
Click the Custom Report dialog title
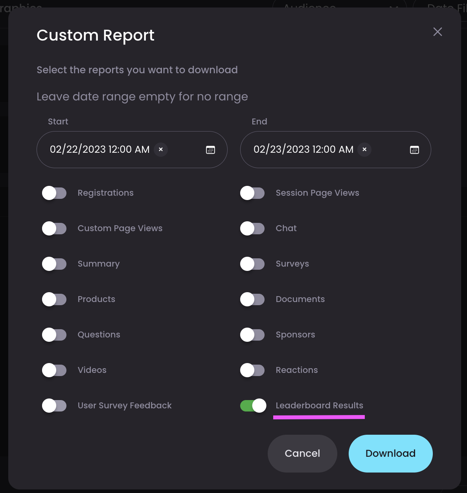click(x=96, y=35)
